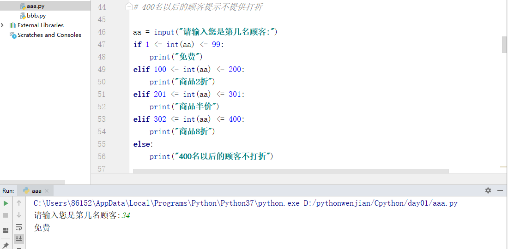Close the aaa run tab
The height and width of the screenshot is (249, 508).
click(46, 191)
